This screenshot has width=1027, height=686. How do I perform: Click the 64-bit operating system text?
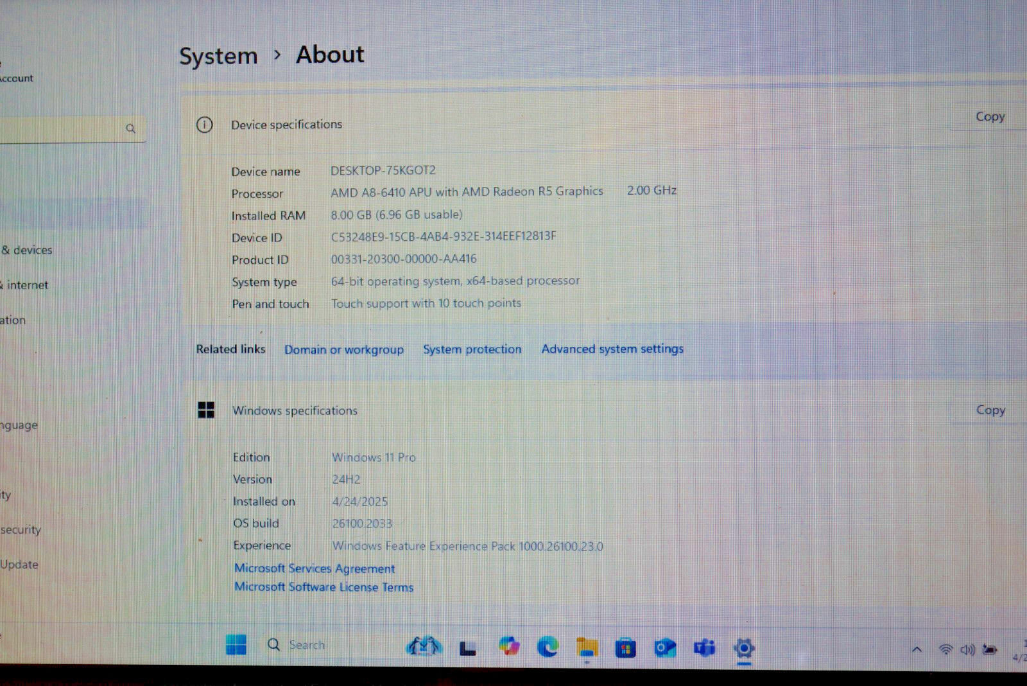tap(455, 281)
